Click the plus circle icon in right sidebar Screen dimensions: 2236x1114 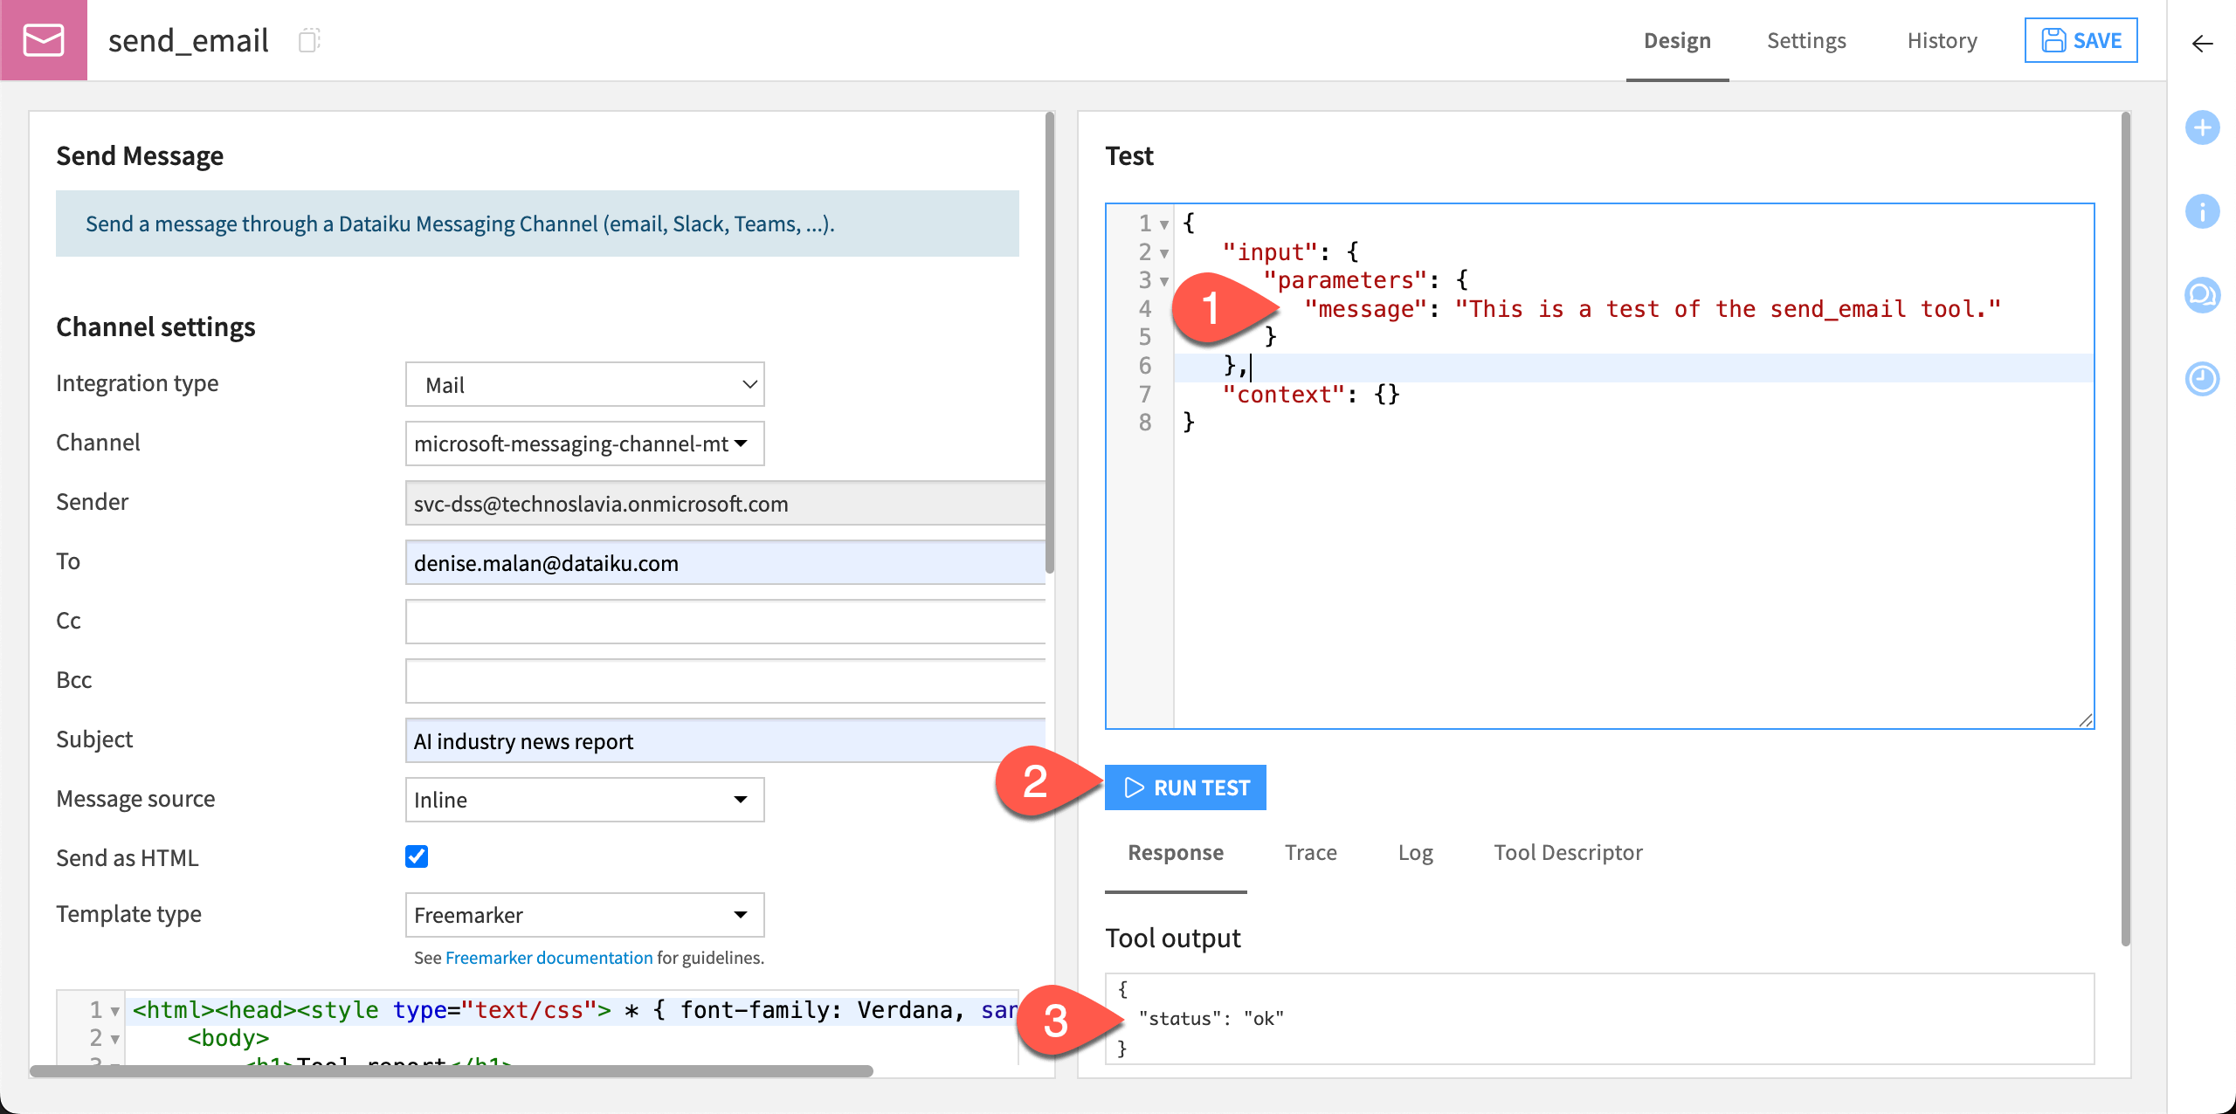coord(2202,127)
